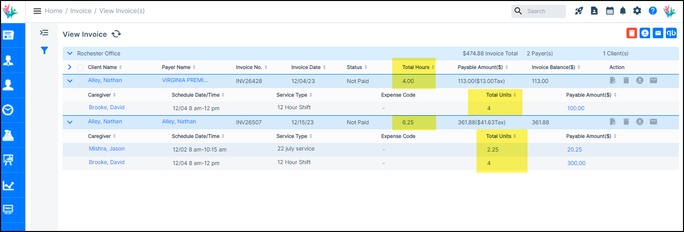Image resolution: width=684 pixels, height=232 pixels.
Task: Go to Home breadcrumb
Action: (54, 11)
